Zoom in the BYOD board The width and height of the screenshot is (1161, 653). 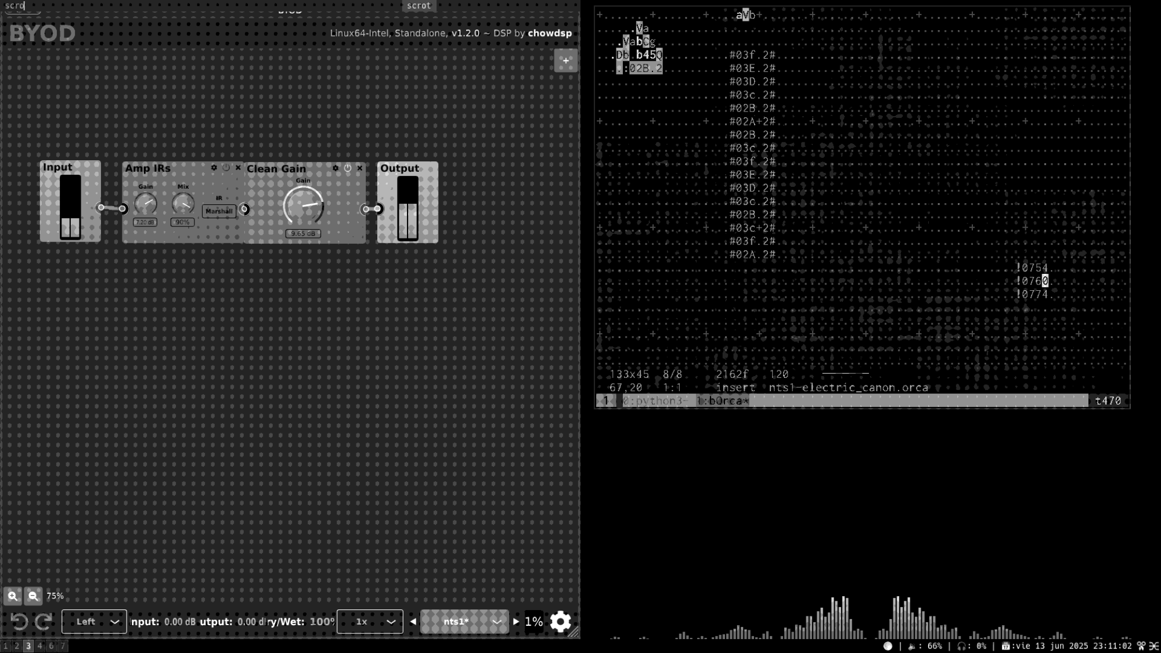click(13, 596)
